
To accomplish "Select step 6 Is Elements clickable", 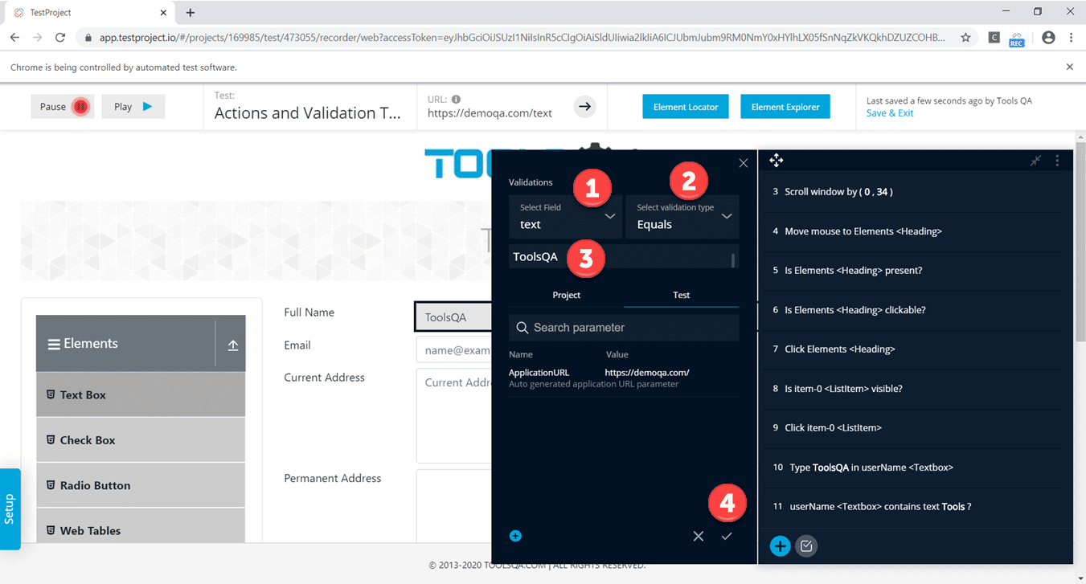I will (916, 310).
